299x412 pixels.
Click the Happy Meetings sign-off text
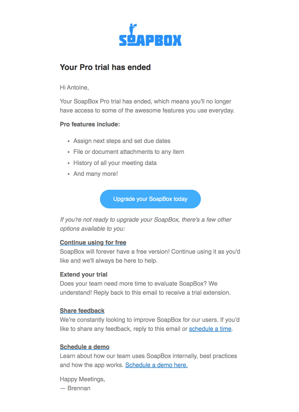tap(82, 379)
